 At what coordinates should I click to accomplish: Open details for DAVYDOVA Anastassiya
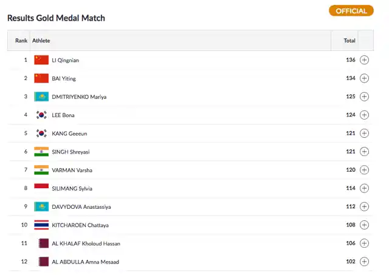click(x=364, y=206)
